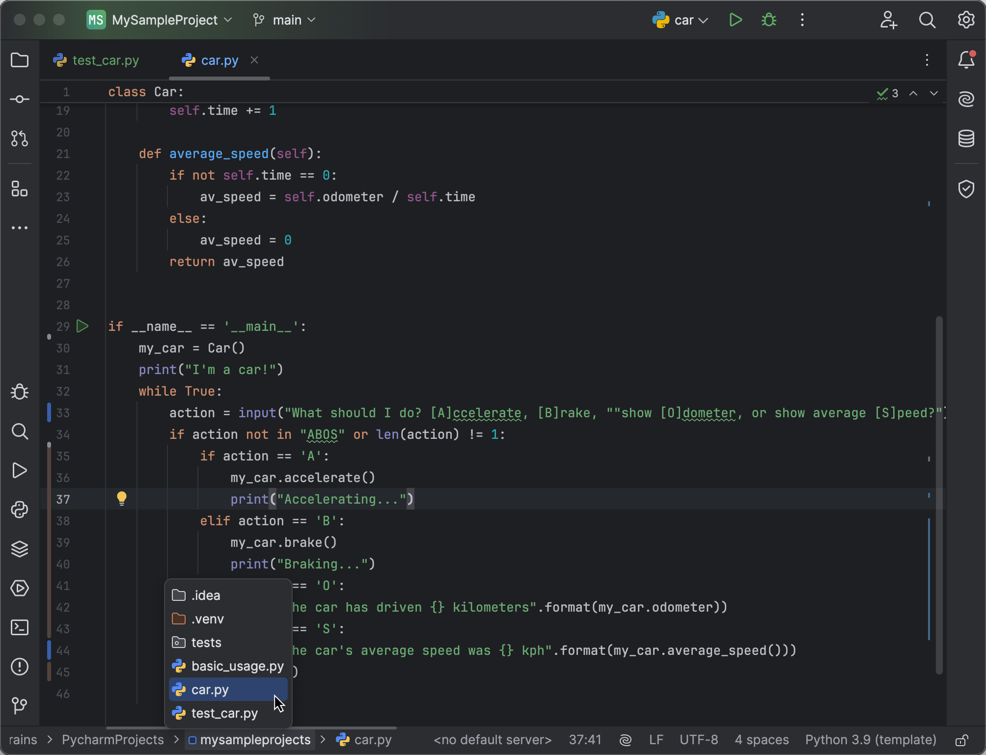This screenshot has width=986, height=755.
Task: Open the Commit tool window
Action: [x=20, y=99]
